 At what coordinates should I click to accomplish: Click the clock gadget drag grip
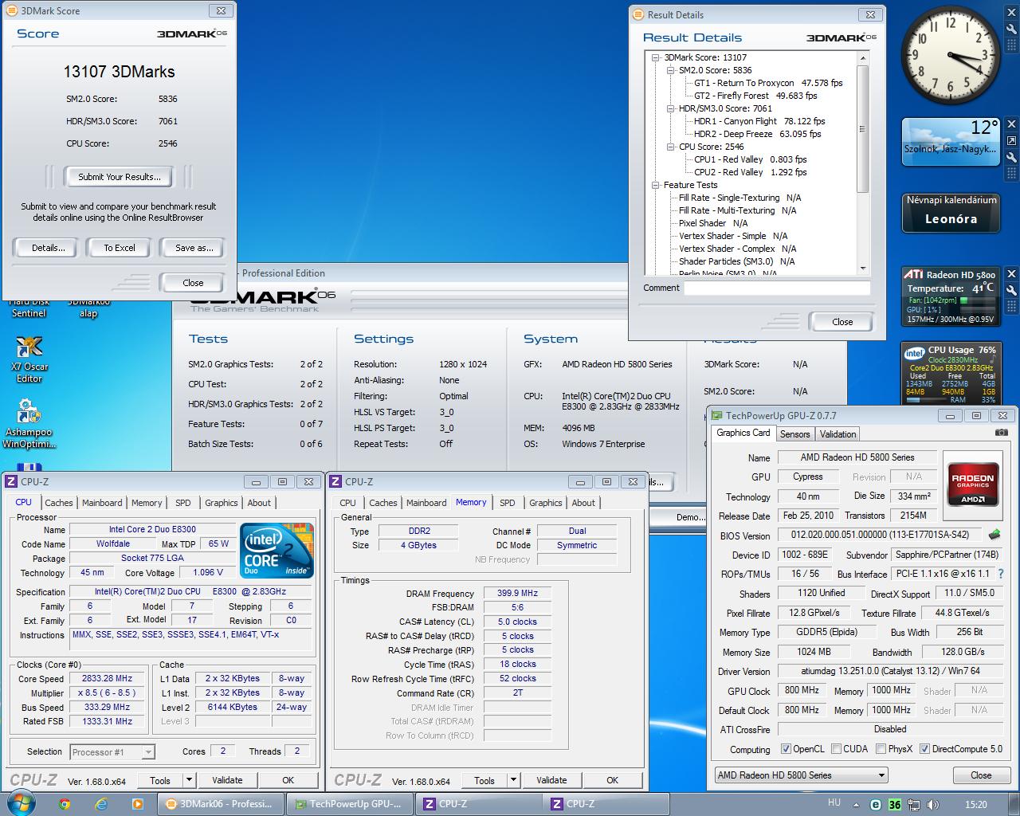[1011, 44]
